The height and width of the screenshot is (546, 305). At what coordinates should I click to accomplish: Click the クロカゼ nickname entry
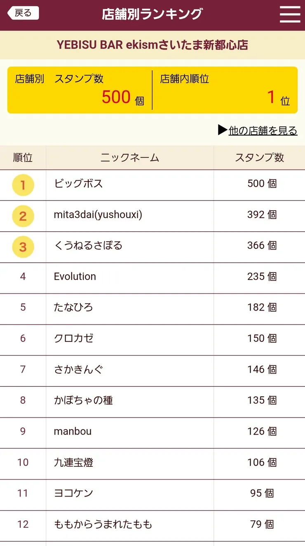click(x=74, y=338)
